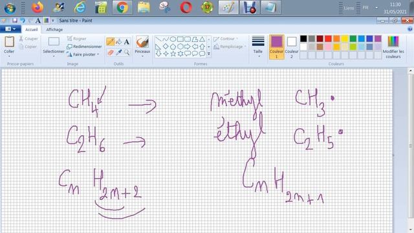414x233 pixels.
Task: Select the Color picker eyedropper tool
Action: pyautogui.click(x=119, y=52)
